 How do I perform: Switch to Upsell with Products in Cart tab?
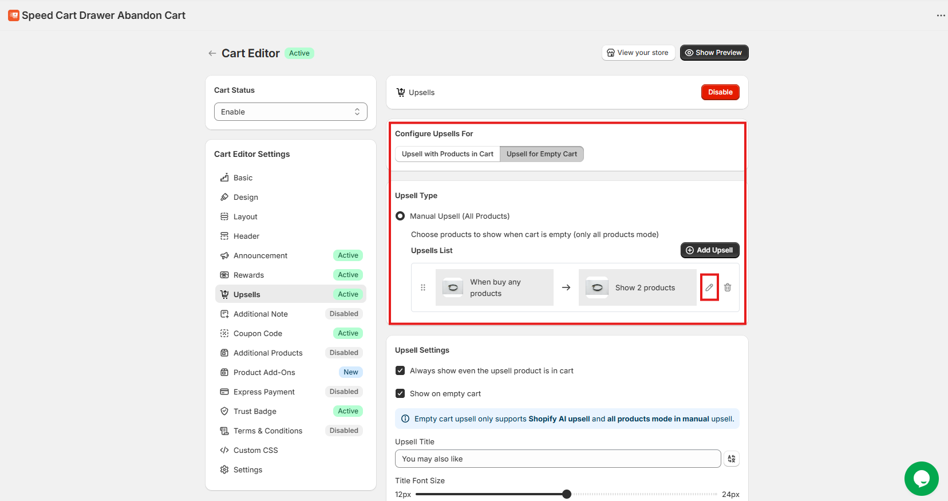click(x=447, y=154)
